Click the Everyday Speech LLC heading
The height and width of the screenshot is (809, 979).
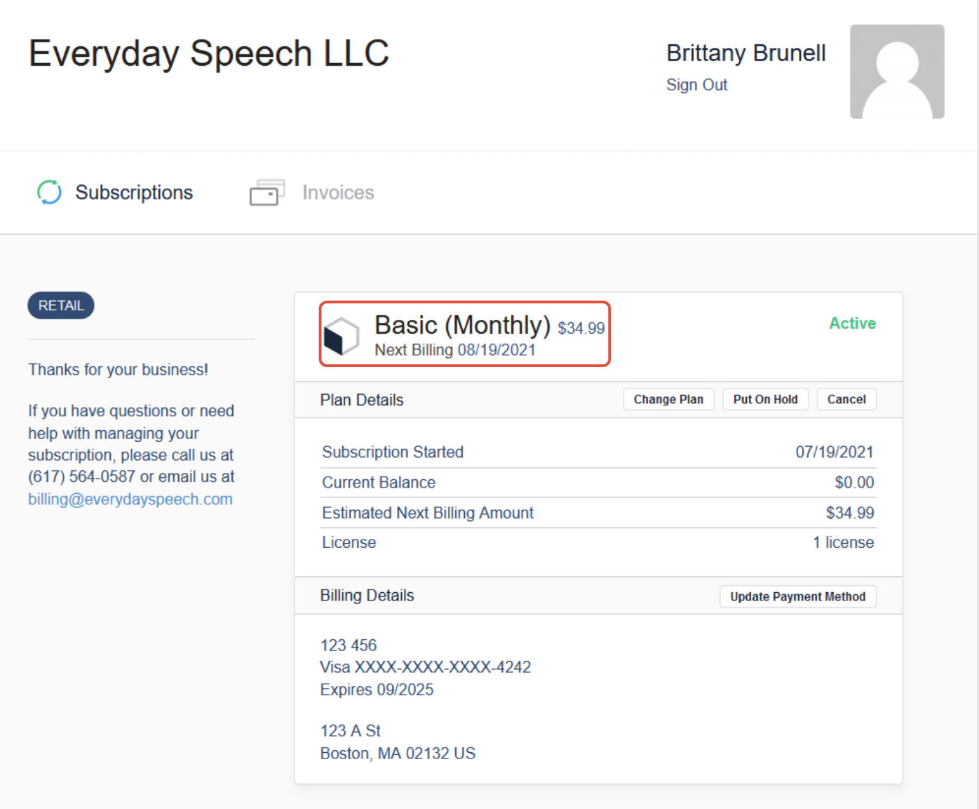(209, 54)
